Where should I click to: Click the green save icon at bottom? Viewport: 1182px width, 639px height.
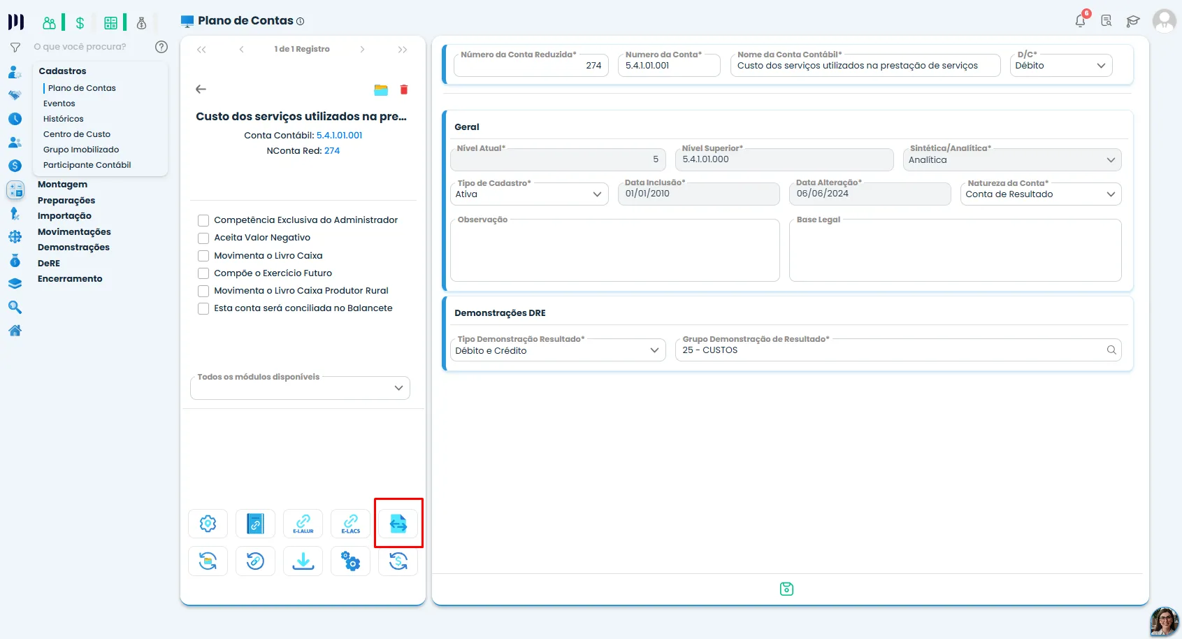tap(786, 589)
